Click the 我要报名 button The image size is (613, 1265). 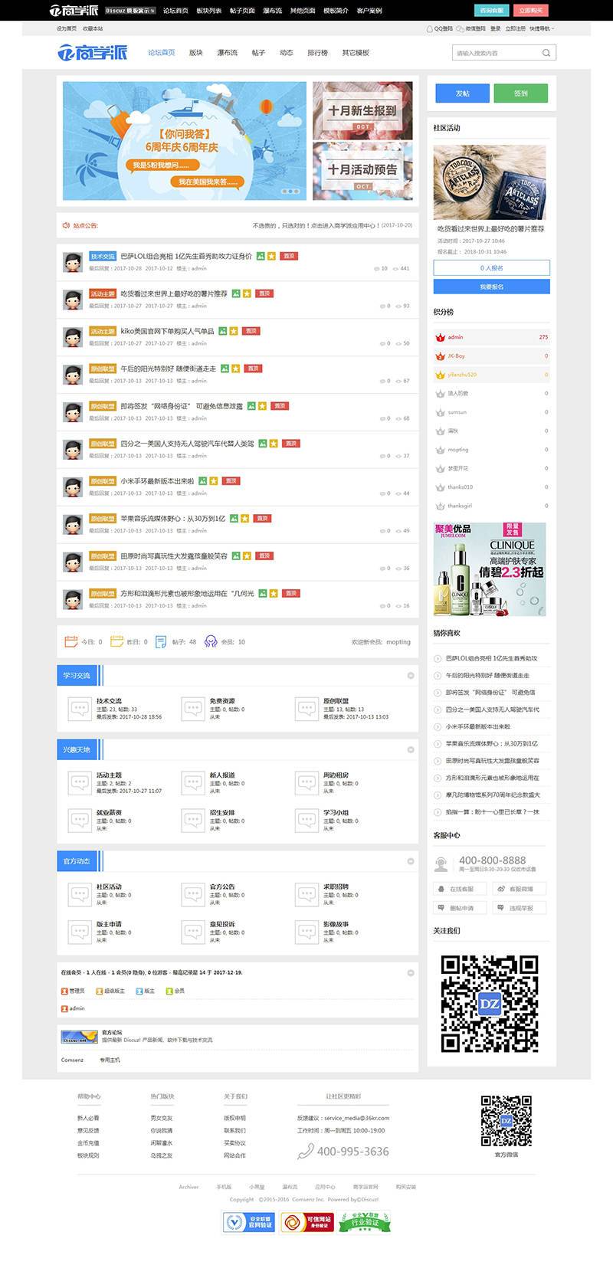(x=491, y=287)
